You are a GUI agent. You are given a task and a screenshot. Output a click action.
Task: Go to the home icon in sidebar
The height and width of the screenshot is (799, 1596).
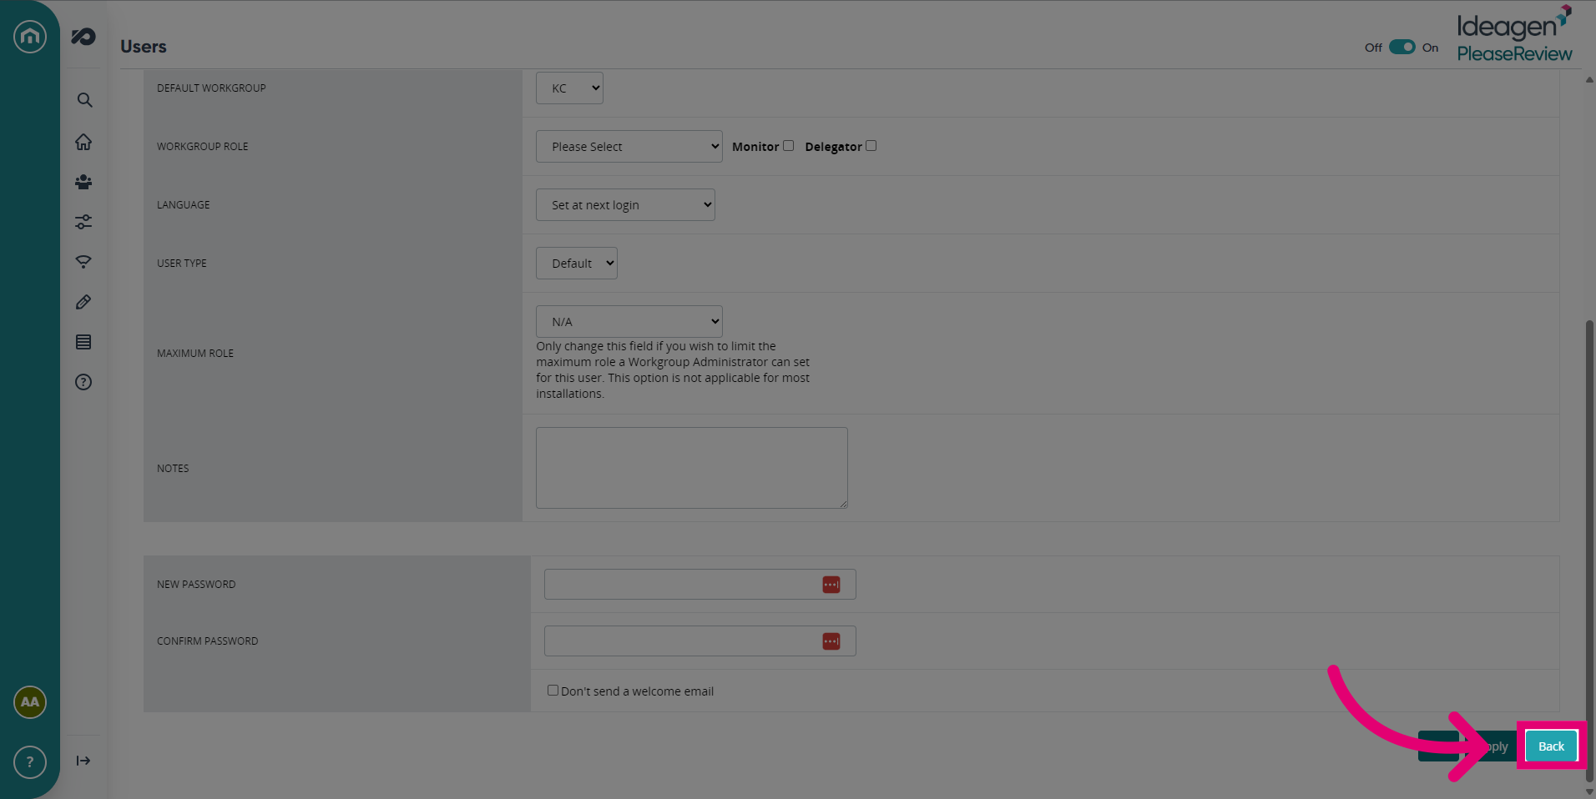click(83, 142)
